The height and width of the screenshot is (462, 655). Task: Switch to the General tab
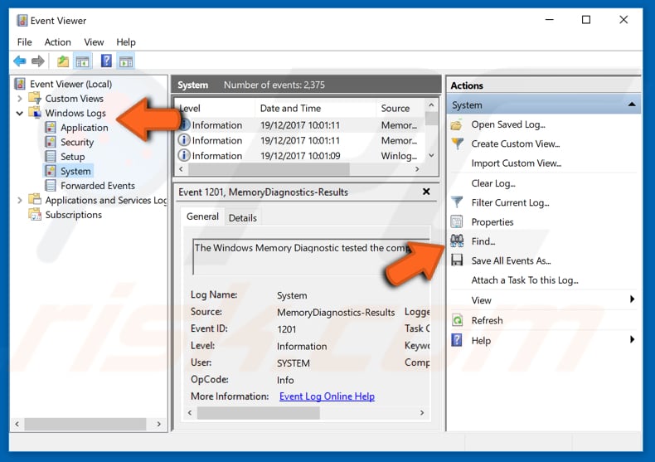click(x=202, y=216)
